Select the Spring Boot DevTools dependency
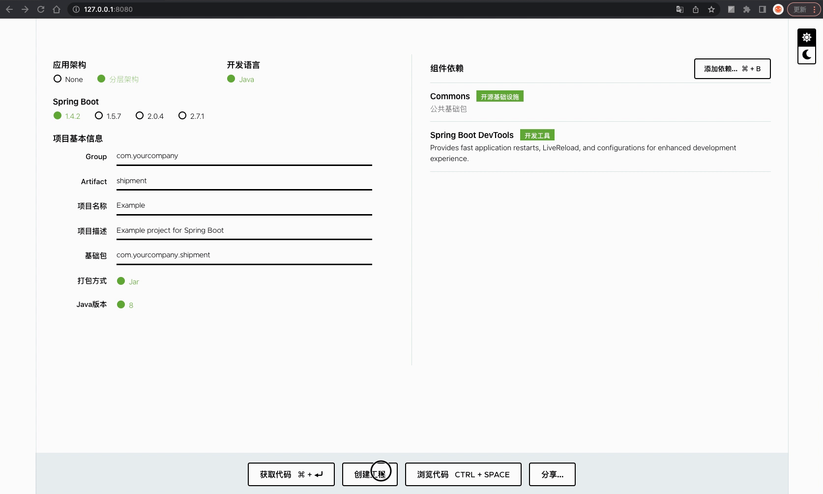The image size is (823, 494). 600,146
